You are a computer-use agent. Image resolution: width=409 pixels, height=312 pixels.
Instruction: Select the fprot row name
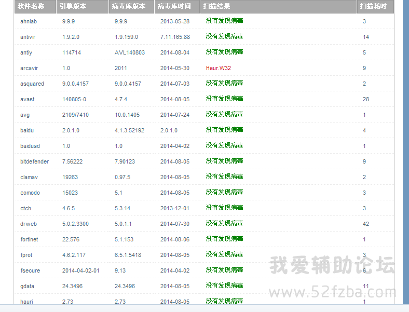(26, 255)
